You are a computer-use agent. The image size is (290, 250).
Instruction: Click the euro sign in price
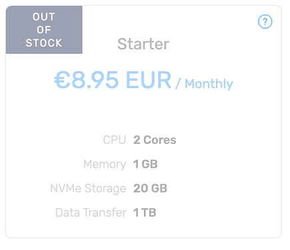[62, 80]
